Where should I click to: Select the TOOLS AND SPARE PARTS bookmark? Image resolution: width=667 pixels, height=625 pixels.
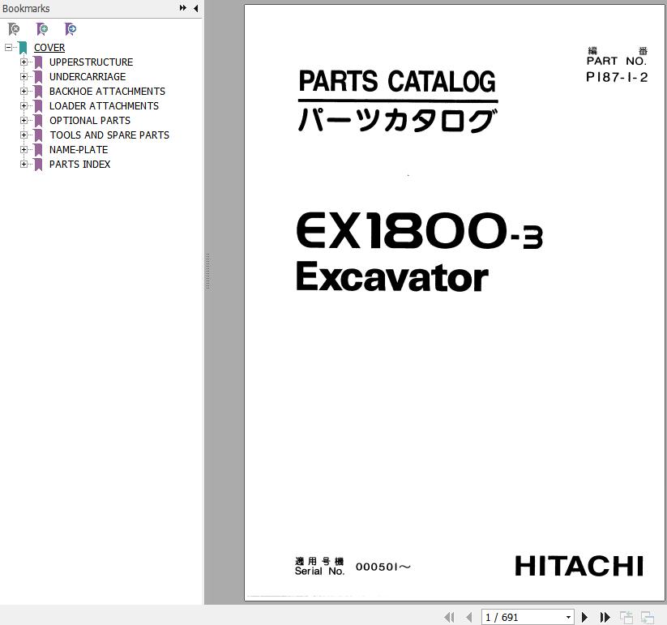109,135
